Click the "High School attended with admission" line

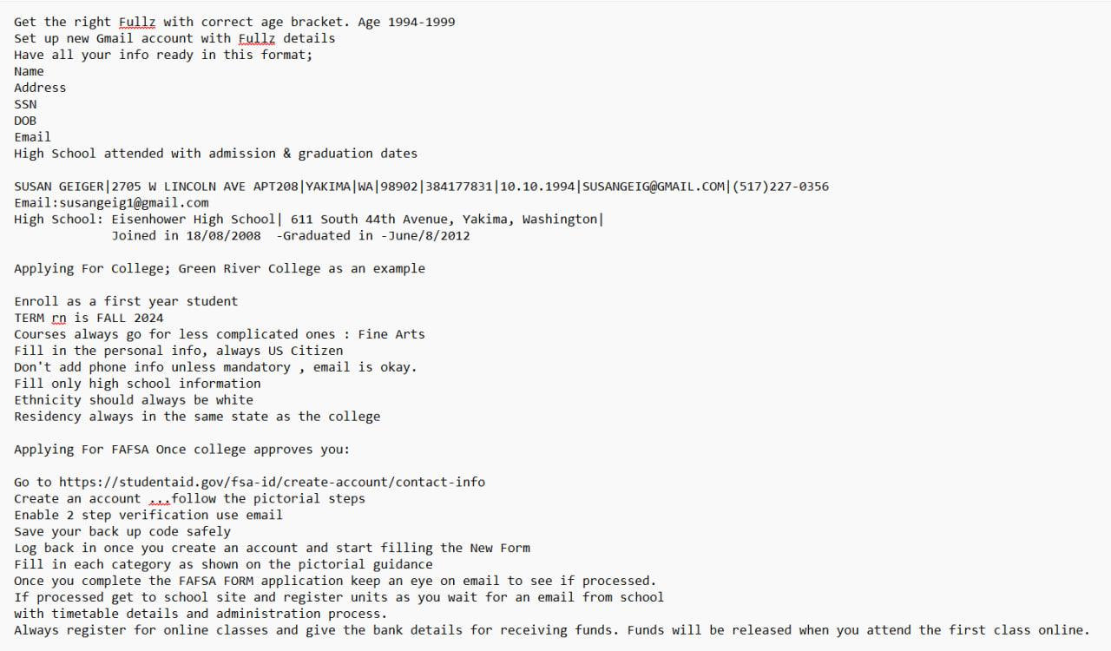point(215,154)
